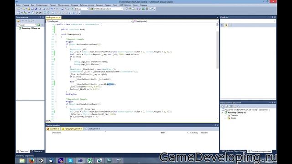The height and width of the screenshot is (164, 292).
Task: Open the Справка menu
Action: tap(143, 5)
